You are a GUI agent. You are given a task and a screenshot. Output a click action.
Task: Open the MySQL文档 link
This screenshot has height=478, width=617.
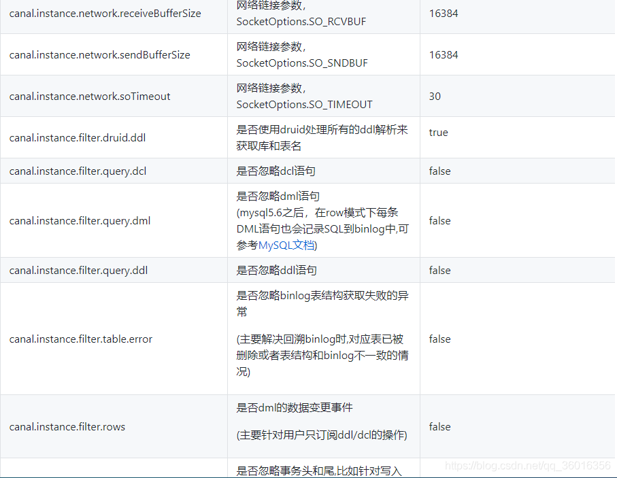click(x=286, y=245)
